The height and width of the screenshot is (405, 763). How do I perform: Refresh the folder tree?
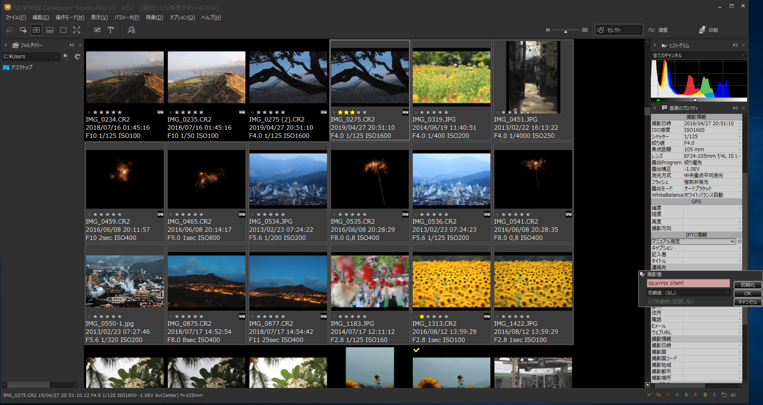(x=77, y=57)
